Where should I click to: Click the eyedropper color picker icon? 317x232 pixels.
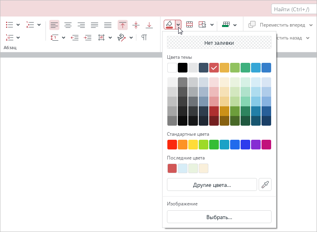[x=266, y=184]
